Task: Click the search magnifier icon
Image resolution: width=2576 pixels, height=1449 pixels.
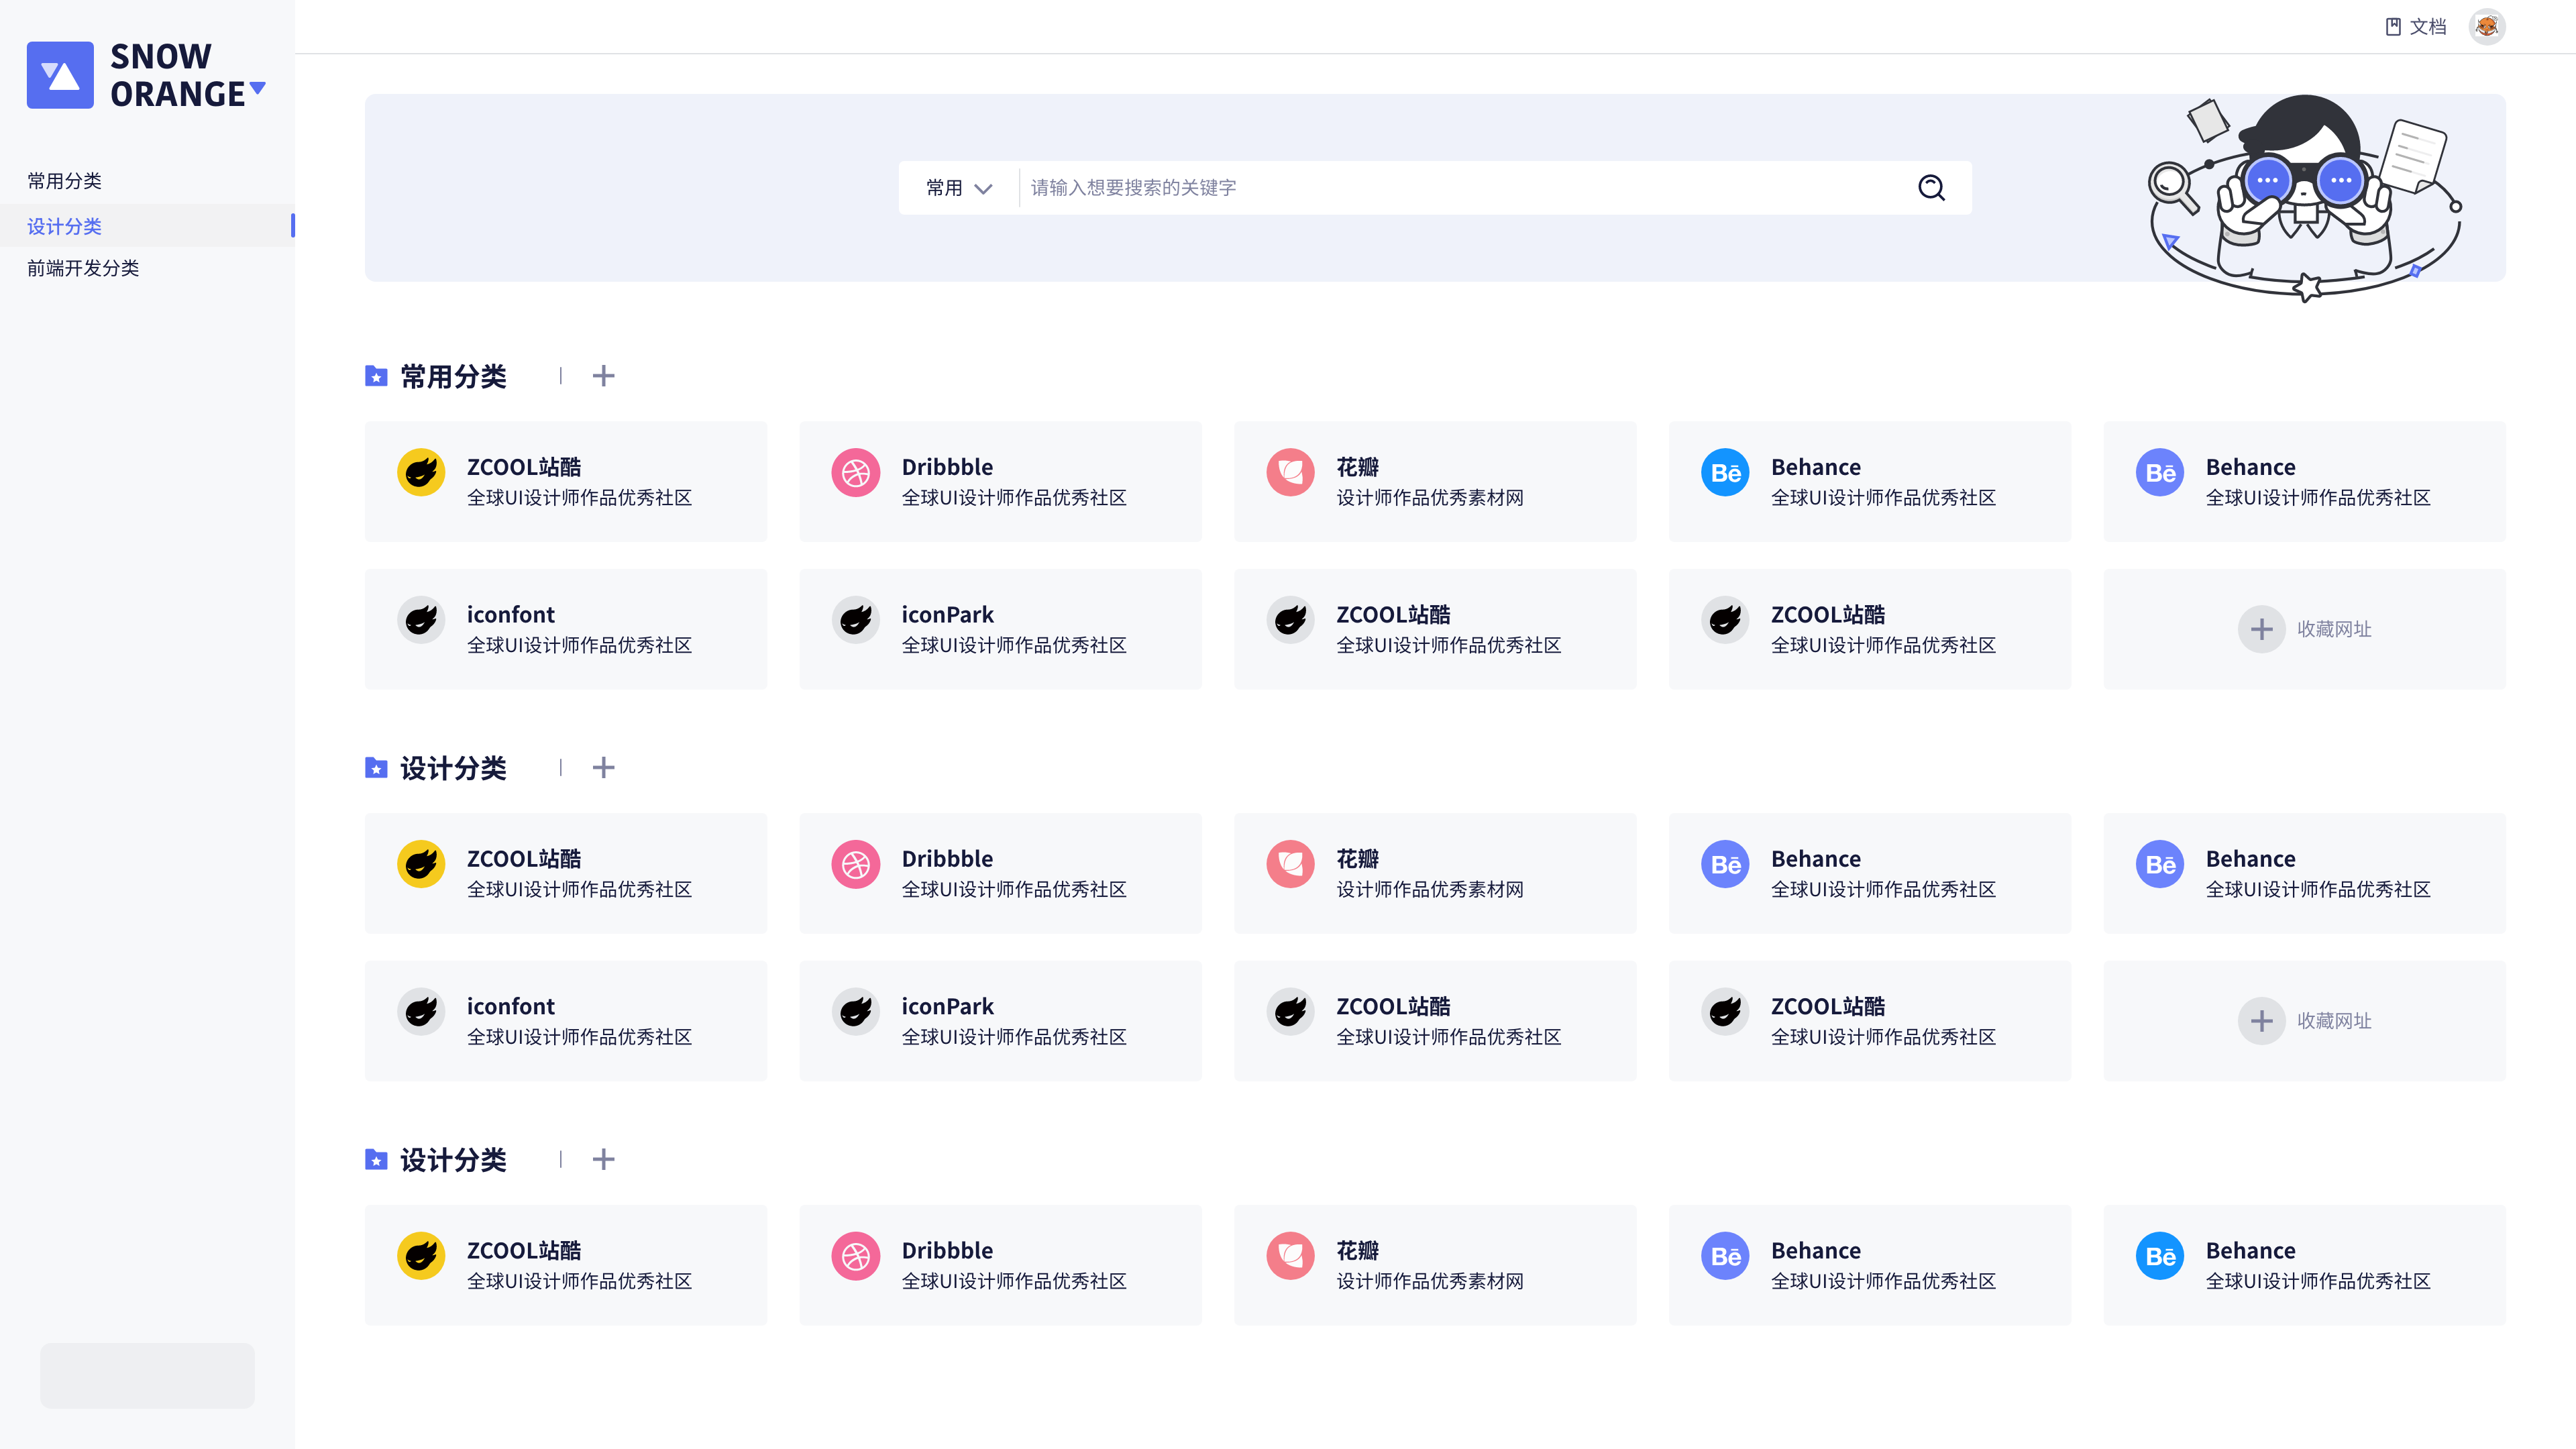Action: (x=1931, y=187)
